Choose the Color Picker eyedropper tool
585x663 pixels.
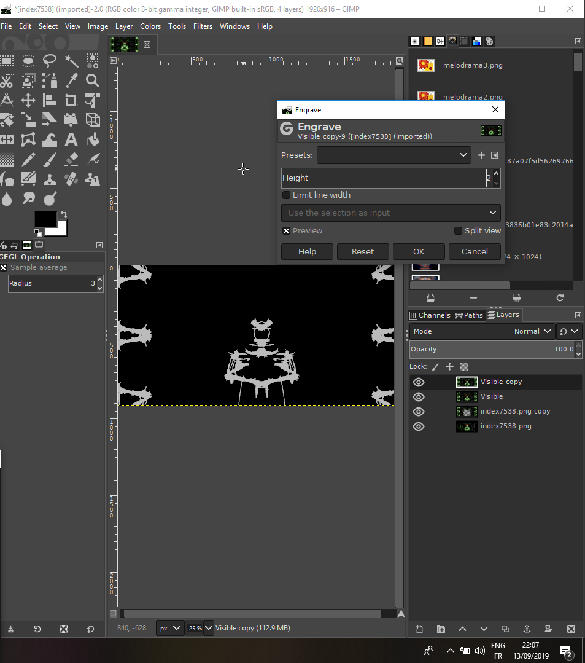pos(71,80)
